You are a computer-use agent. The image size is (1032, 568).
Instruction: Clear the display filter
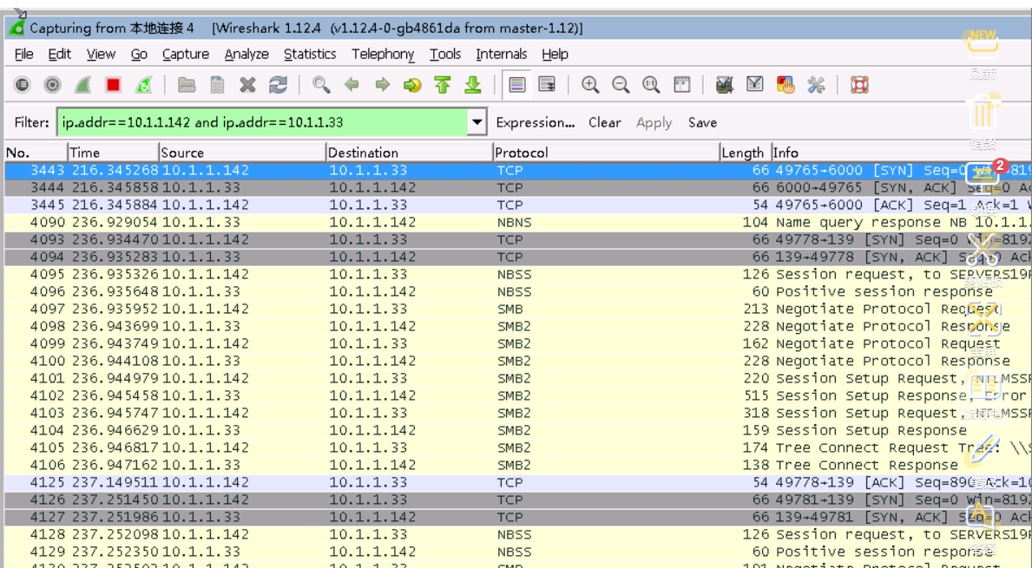604,122
